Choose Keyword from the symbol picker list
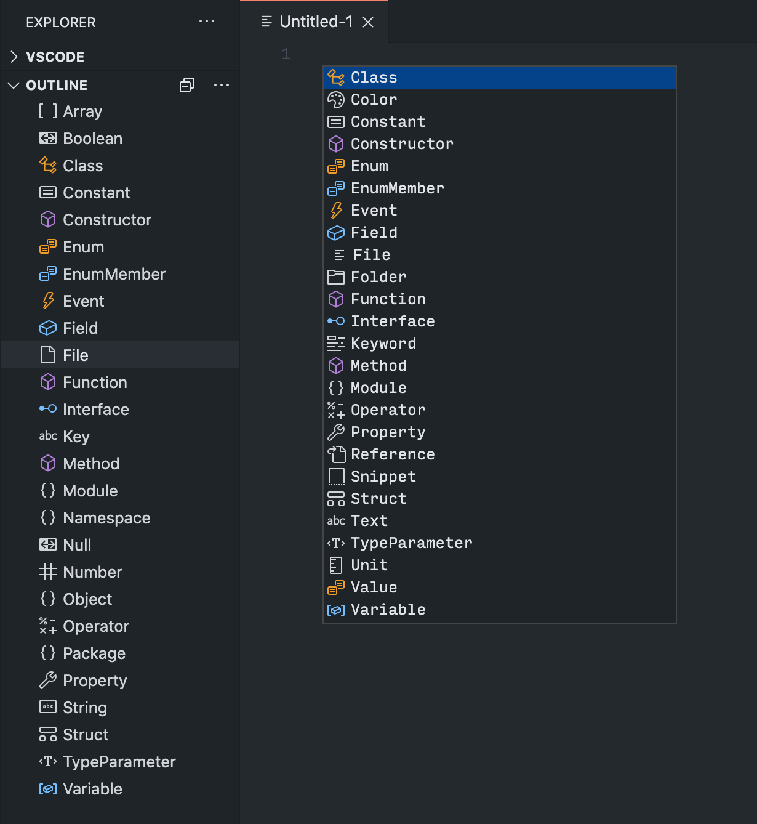 [x=383, y=343]
